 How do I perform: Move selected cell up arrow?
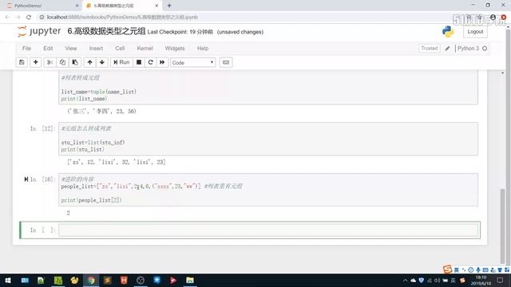pos(89,62)
